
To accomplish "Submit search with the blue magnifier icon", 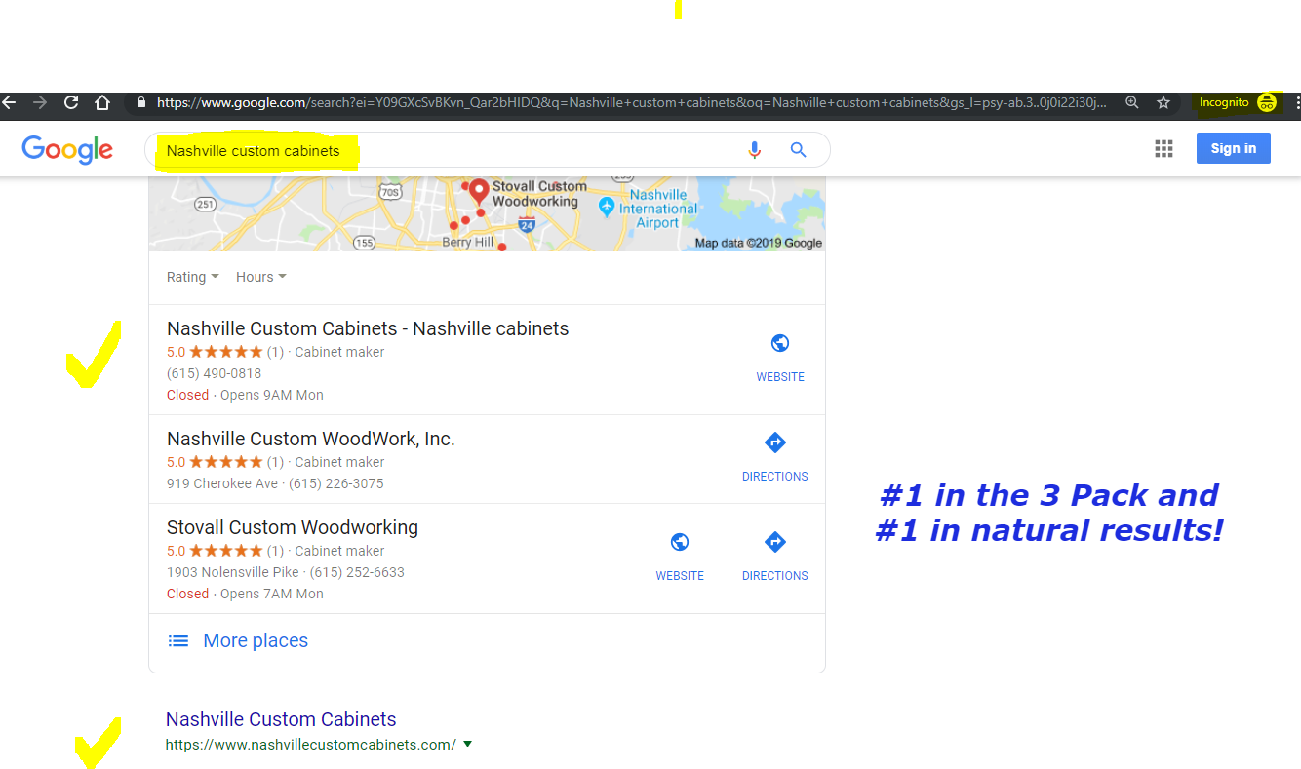I will (799, 150).
